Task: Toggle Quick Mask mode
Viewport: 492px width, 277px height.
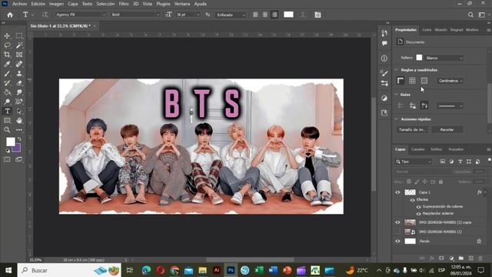Action: [7, 159]
